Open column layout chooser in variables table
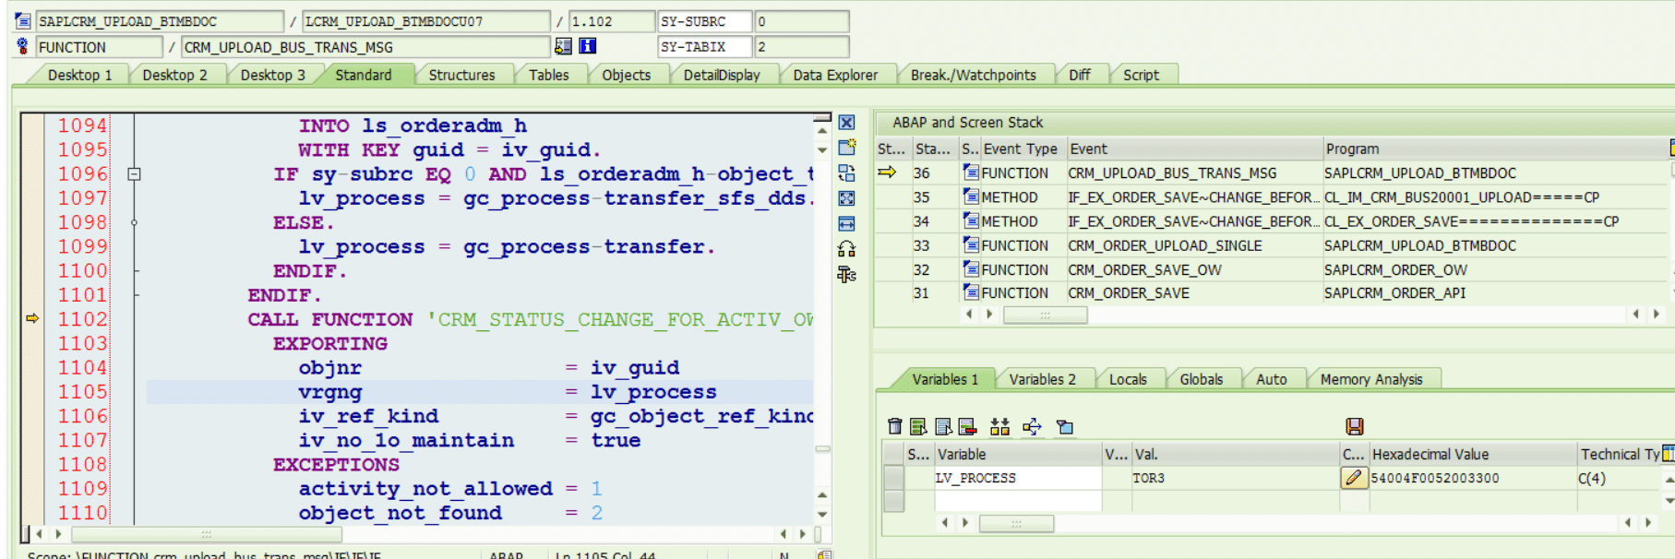This screenshot has width=1675, height=559. [x=1668, y=454]
